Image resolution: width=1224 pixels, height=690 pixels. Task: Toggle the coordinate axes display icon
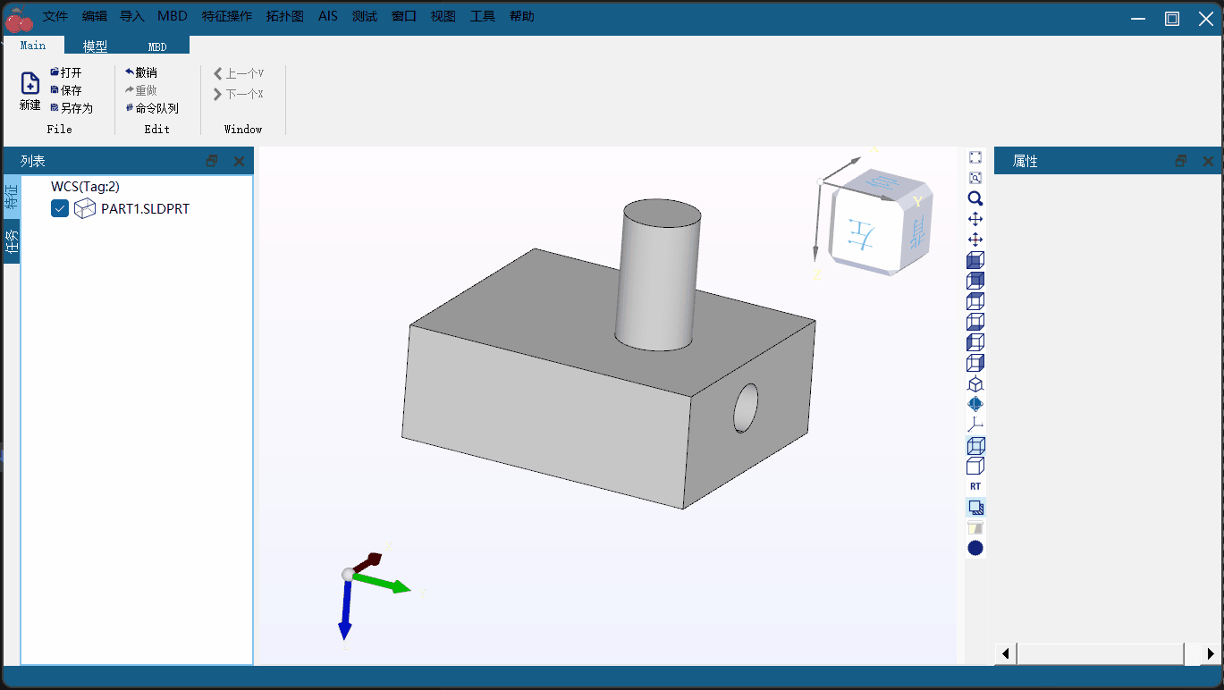pos(975,425)
